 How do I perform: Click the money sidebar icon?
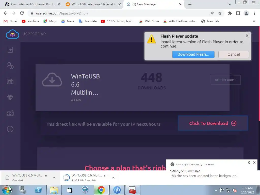(10, 113)
